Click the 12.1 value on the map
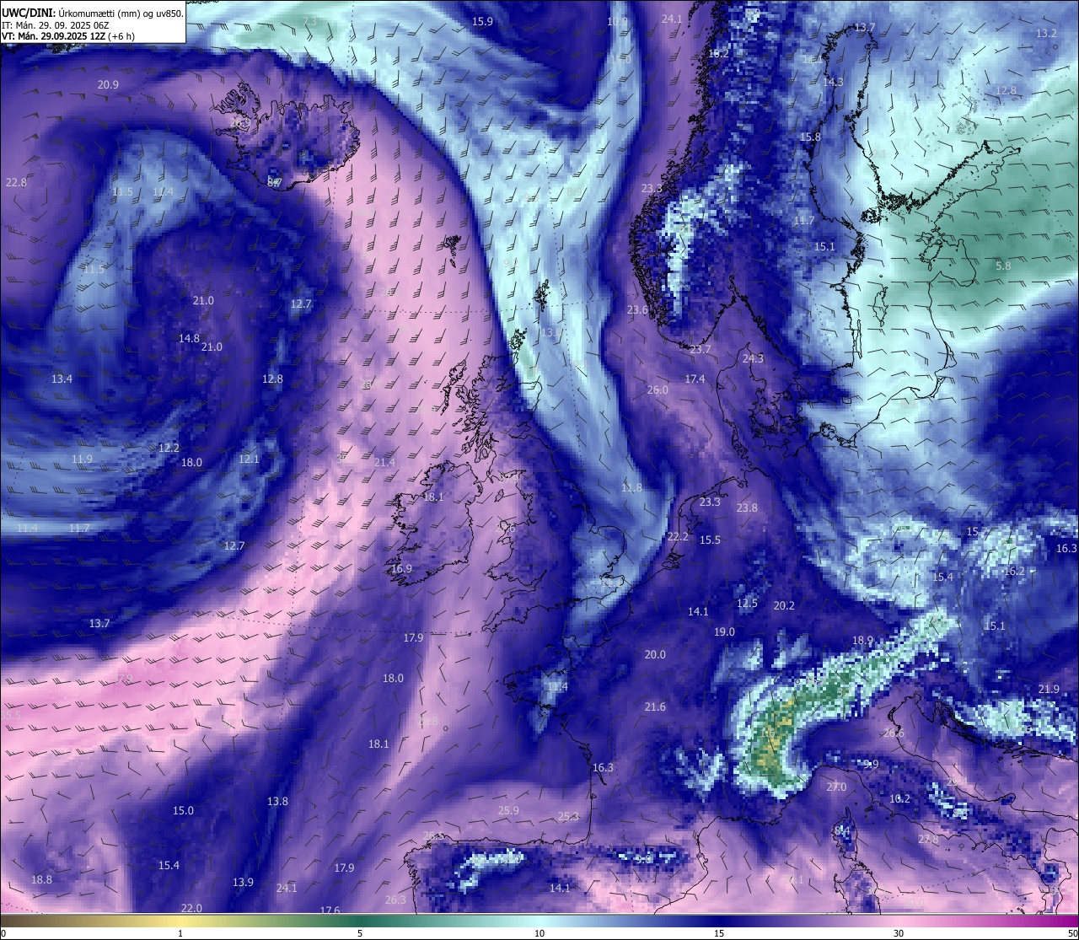 [x=249, y=459]
